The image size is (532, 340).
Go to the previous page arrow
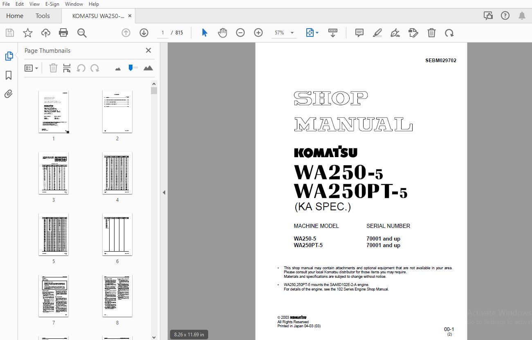pos(126,33)
